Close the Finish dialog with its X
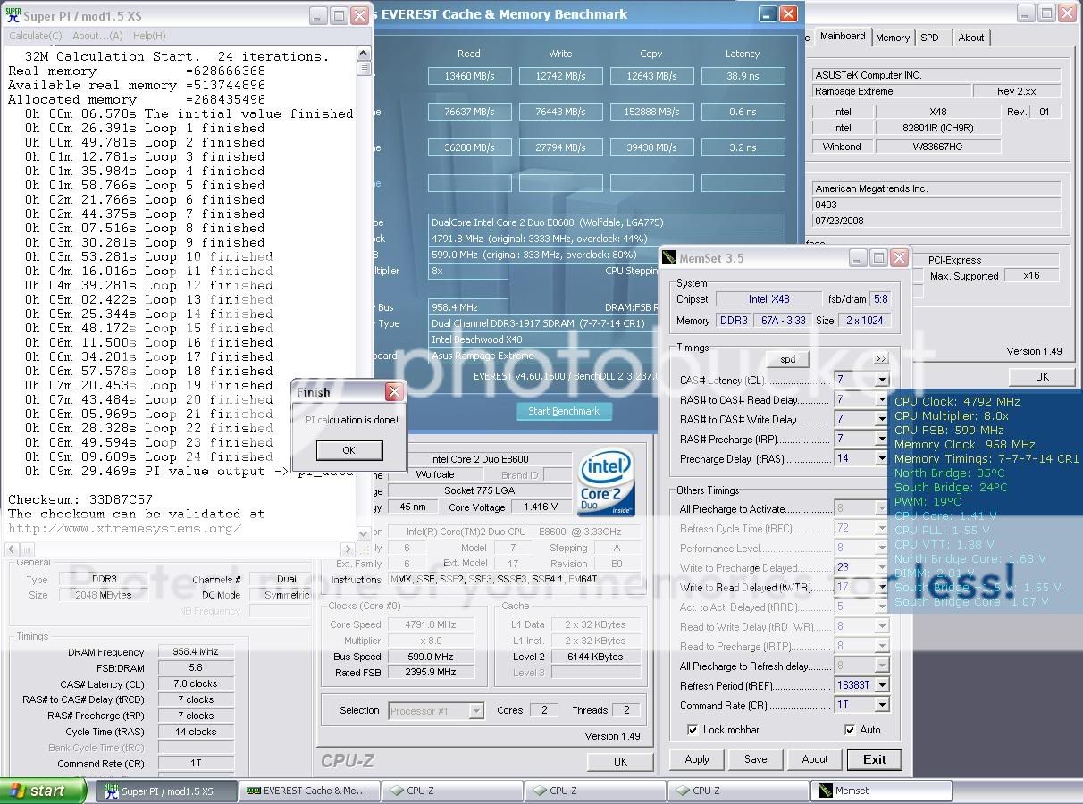Screen dimensions: 1083x804 click(393, 392)
